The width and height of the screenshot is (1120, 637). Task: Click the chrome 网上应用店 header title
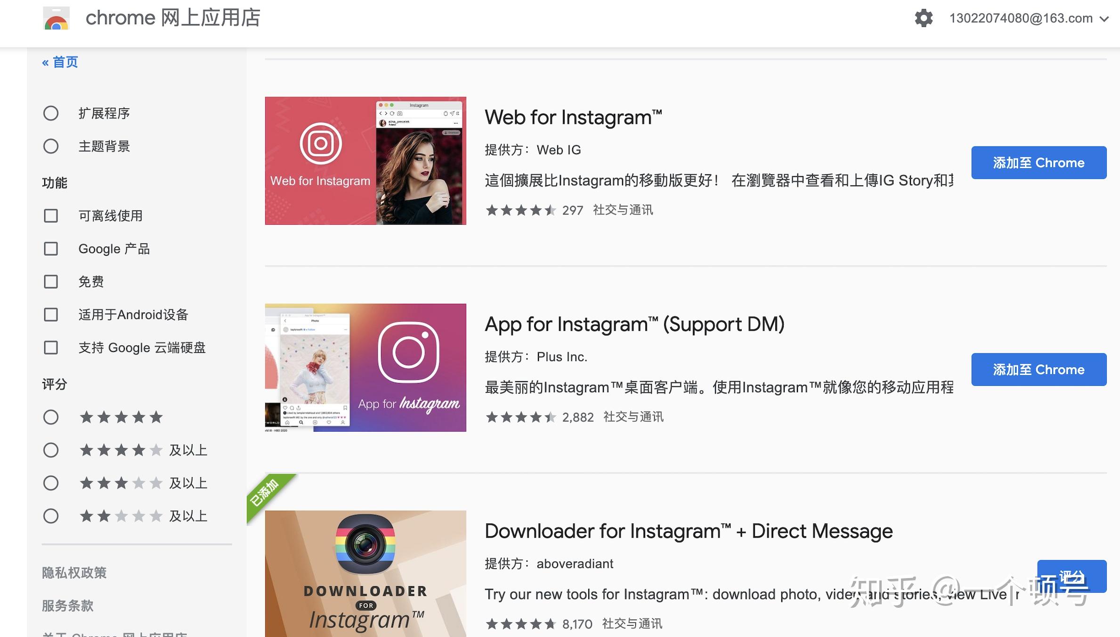173,18
